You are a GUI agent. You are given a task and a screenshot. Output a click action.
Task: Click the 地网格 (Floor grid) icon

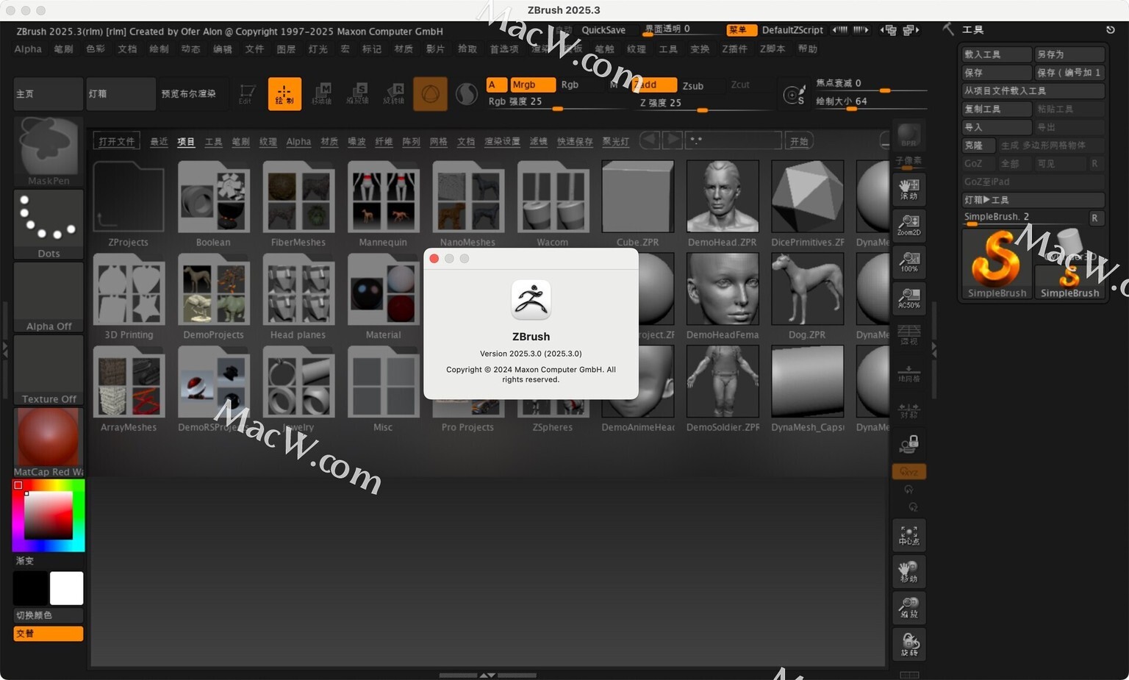coord(909,373)
